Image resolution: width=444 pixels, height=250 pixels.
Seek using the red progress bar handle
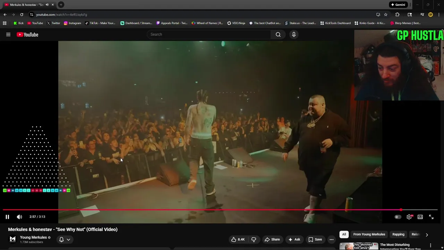coord(401,210)
